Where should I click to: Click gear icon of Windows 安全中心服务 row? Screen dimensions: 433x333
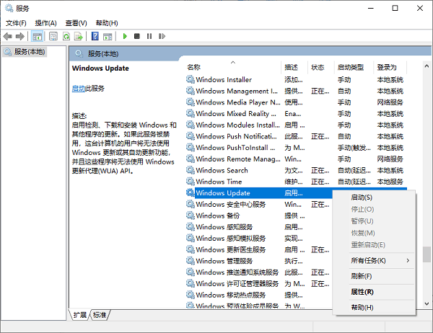click(x=190, y=204)
